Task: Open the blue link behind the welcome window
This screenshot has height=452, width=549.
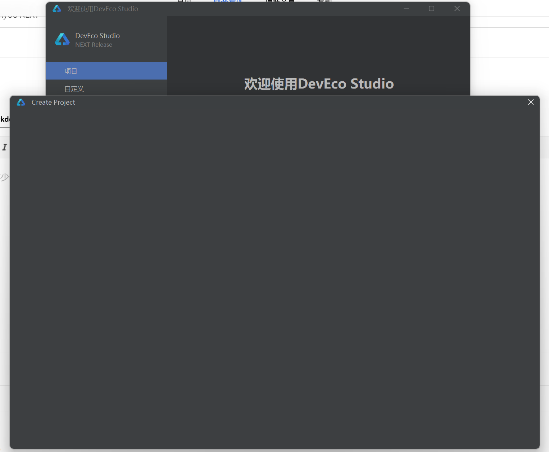Action: pyautogui.click(x=228, y=1)
